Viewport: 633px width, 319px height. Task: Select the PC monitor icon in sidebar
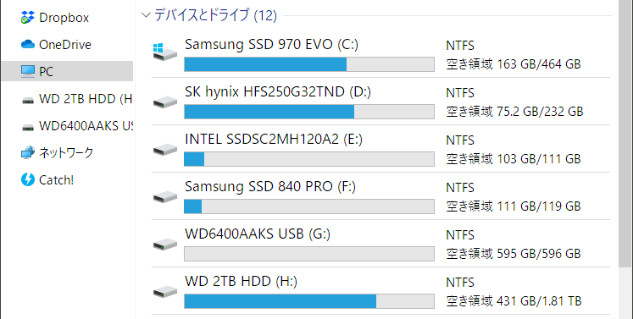tap(28, 71)
